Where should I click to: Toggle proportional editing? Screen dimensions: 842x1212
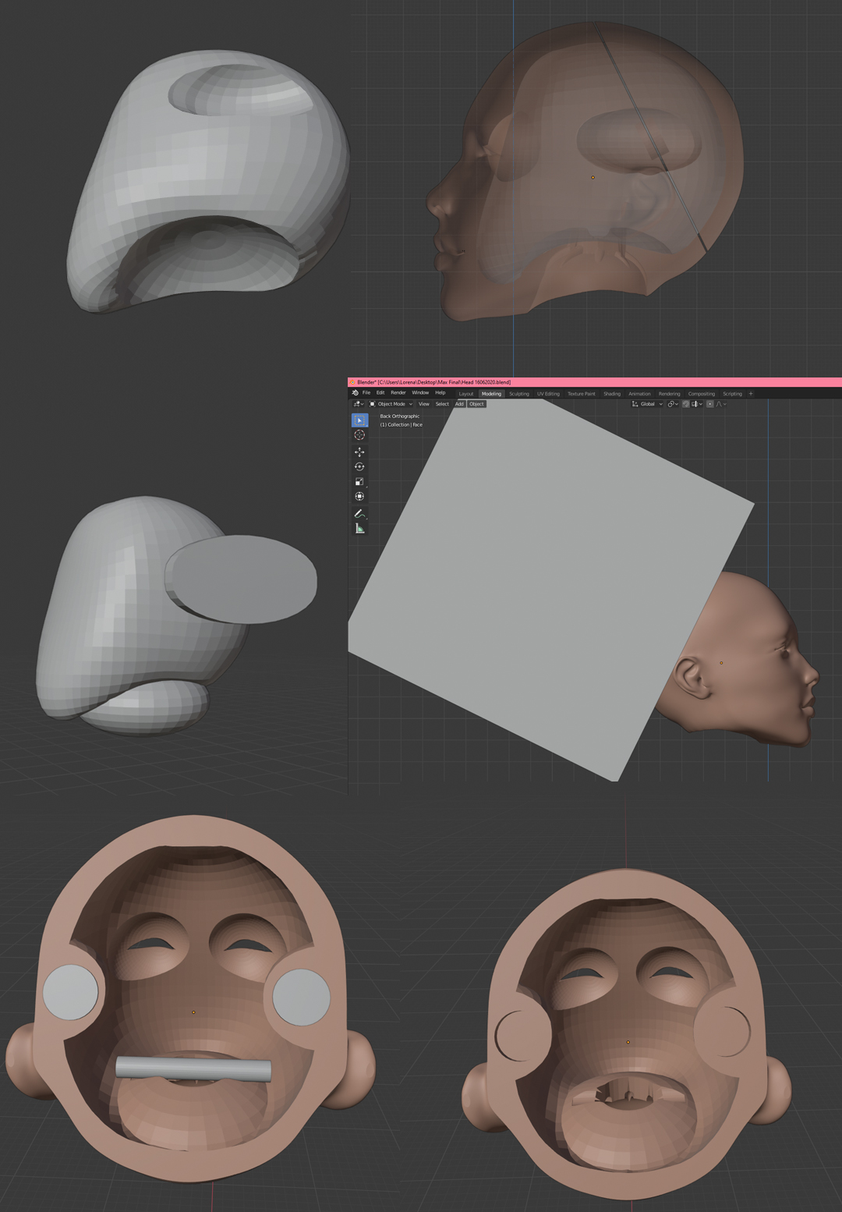pyautogui.click(x=710, y=404)
